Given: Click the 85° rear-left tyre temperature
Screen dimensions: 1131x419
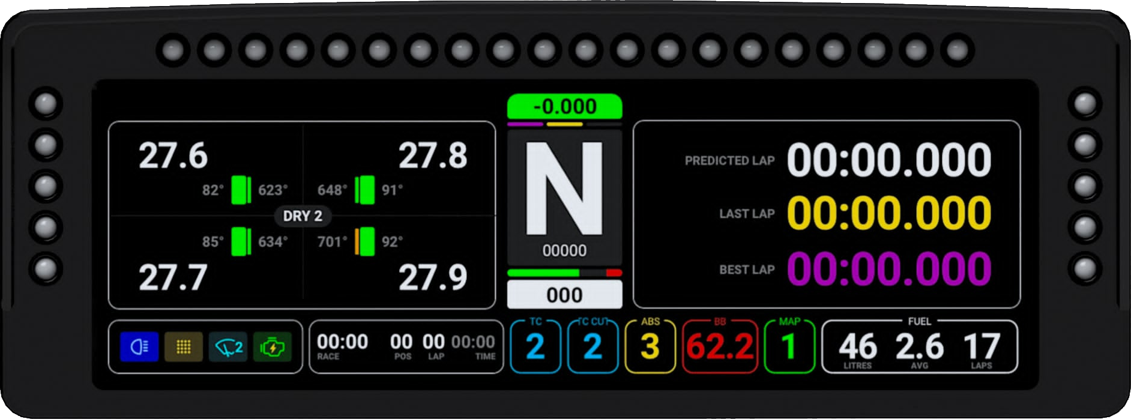Looking at the screenshot, I should [213, 242].
